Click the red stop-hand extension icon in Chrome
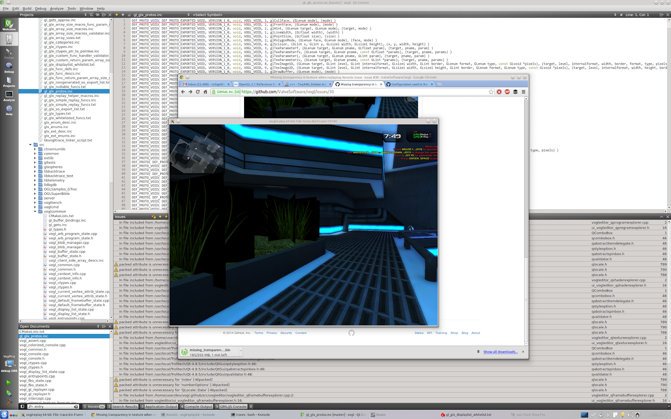Screen dimensions: 671x419 [499, 92]
